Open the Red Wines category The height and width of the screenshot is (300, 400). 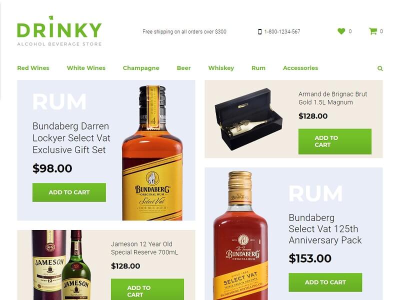[x=33, y=68]
